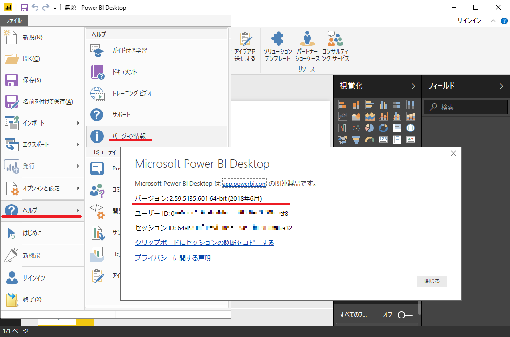Select the stacked area chart visual
Image resolution: width=510 pixels, height=337 pixels.
pyautogui.click(x=370, y=116)
